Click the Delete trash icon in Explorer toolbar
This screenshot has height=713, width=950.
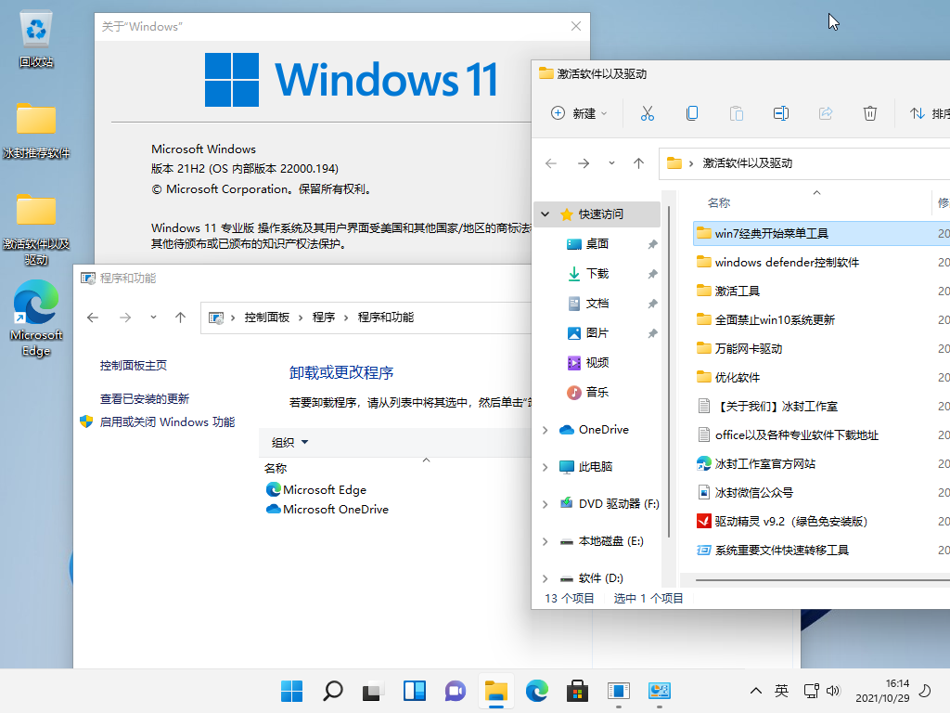coord(870,113)
